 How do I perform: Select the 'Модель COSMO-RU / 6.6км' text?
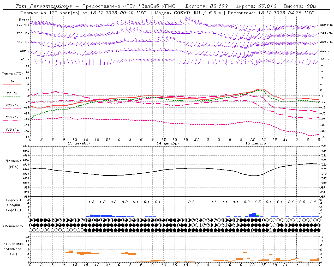pyautogui.click(x=188, y=13)
